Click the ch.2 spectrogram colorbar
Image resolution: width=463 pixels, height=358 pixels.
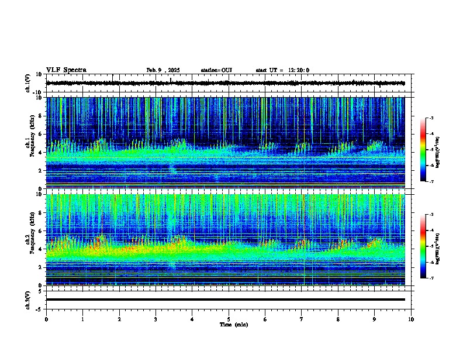click(423, 246)
